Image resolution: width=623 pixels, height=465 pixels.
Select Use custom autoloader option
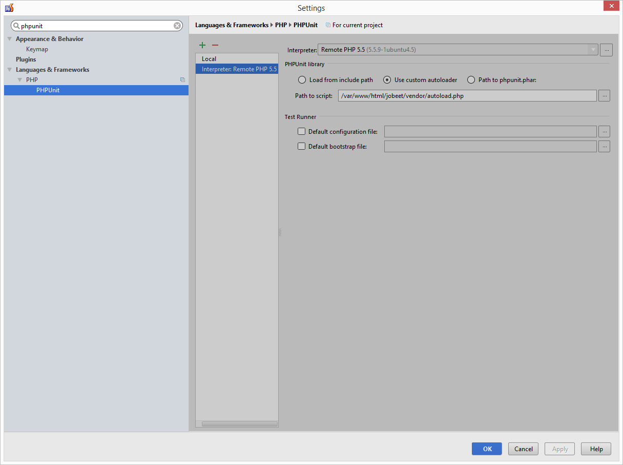coord(420,80)
